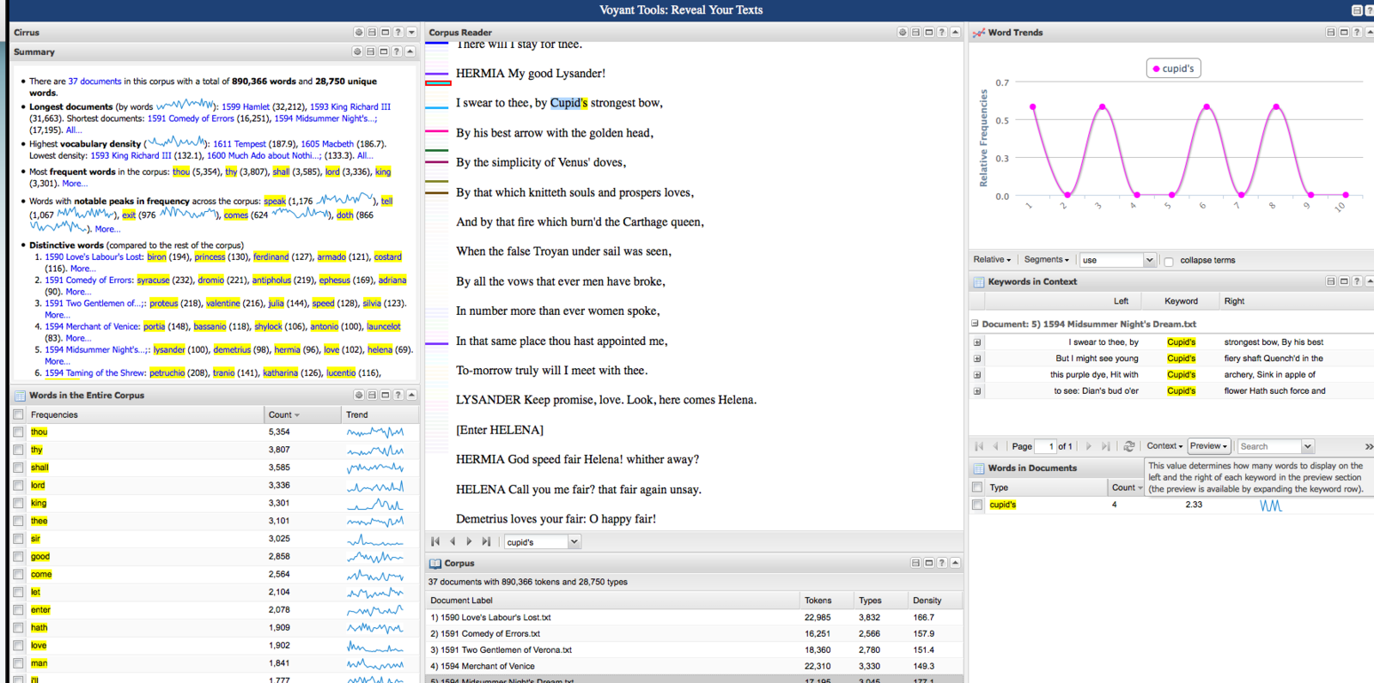Click the Summary panel help question mark
1374x683 pixels.
click(x=397, y=51)
